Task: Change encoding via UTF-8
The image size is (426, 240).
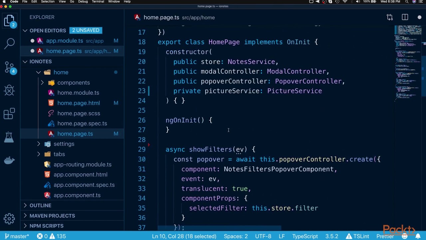Action: pos(263,236)
